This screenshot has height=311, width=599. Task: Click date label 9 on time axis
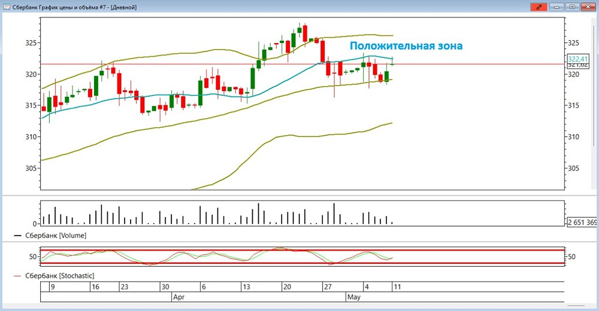point(53,286)
